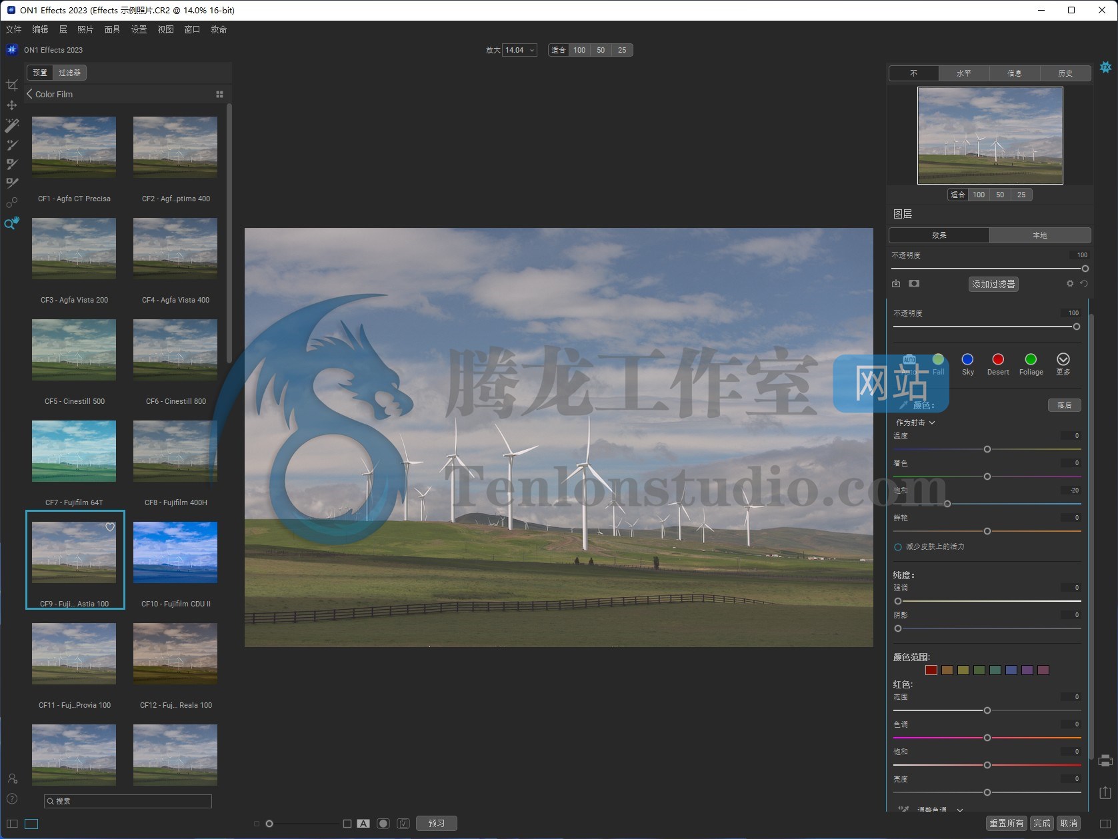Select the Crop tool
The height and width of the screenshot is (839, 1118).
coord(11,85)
